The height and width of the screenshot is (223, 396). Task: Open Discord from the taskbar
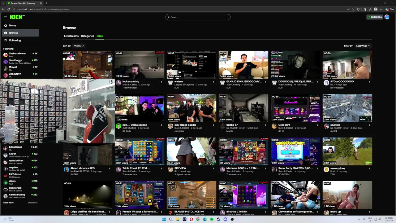coord(225,219)
